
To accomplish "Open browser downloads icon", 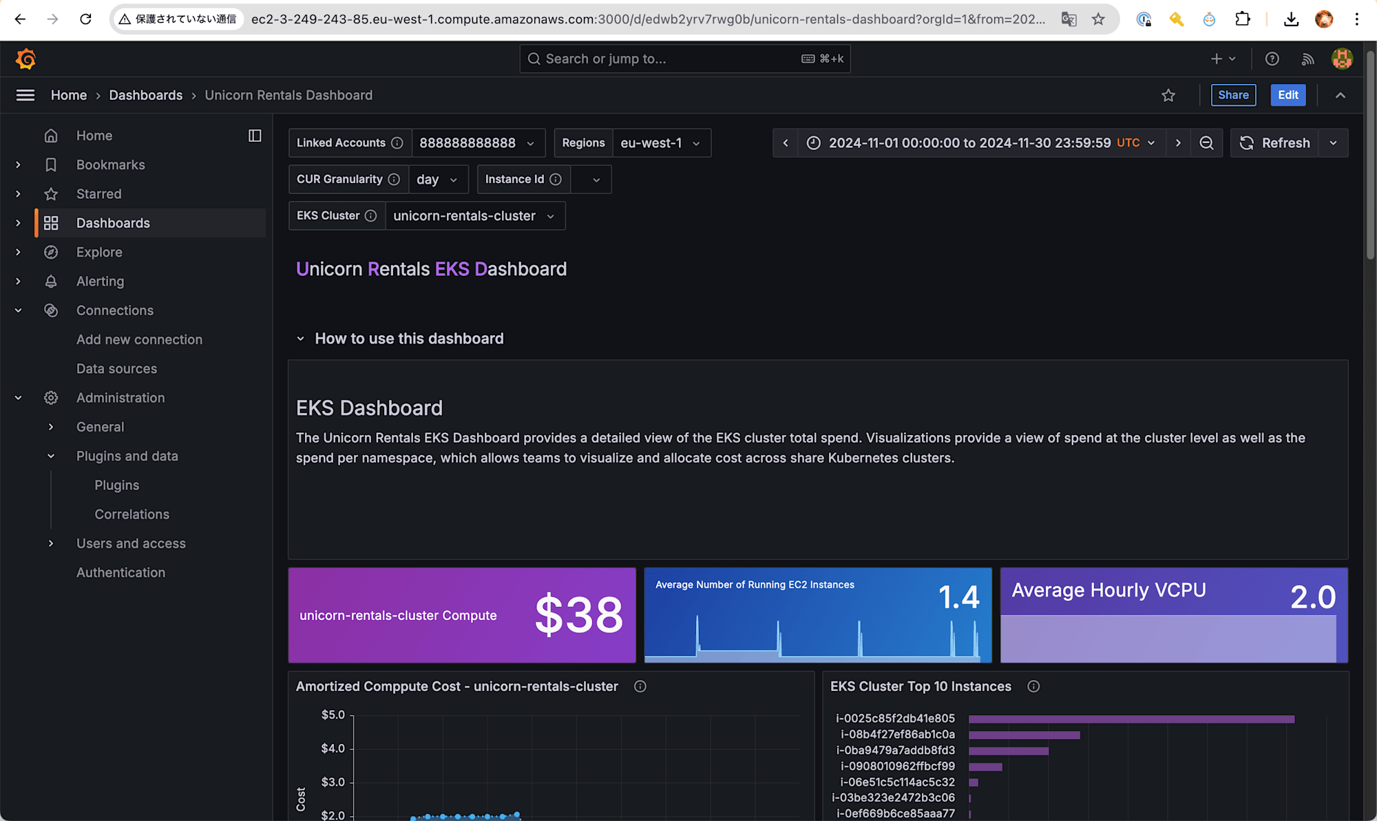I will (x=1292, y=19).
